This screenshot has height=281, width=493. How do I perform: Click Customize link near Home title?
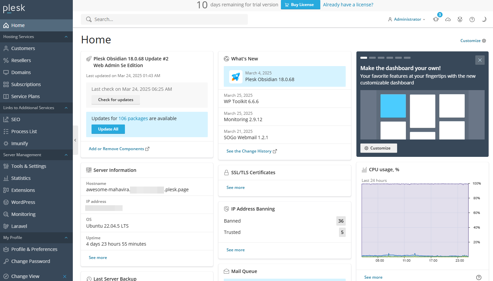(x=473, y=41)
